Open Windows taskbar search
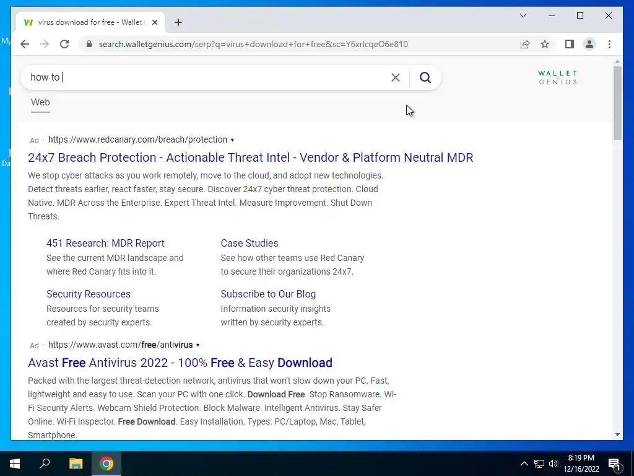Viewport: 634px width, 476px height. [45, 464]
